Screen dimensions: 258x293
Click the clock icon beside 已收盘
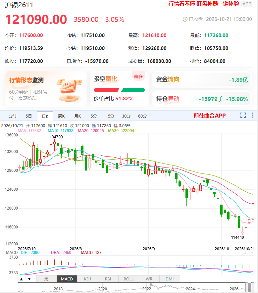185,19
